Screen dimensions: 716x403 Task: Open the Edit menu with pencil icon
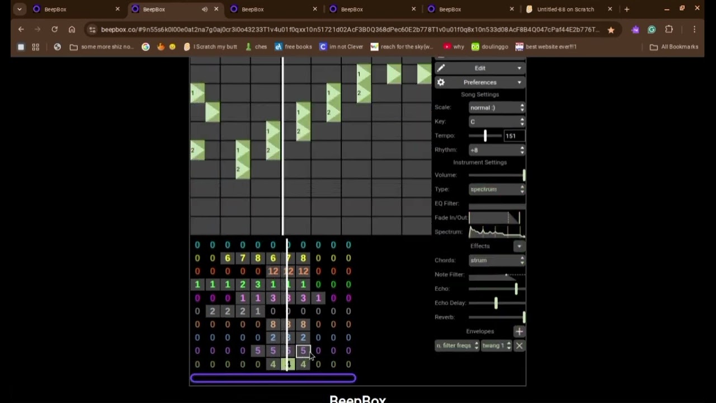tap(480, 68)
